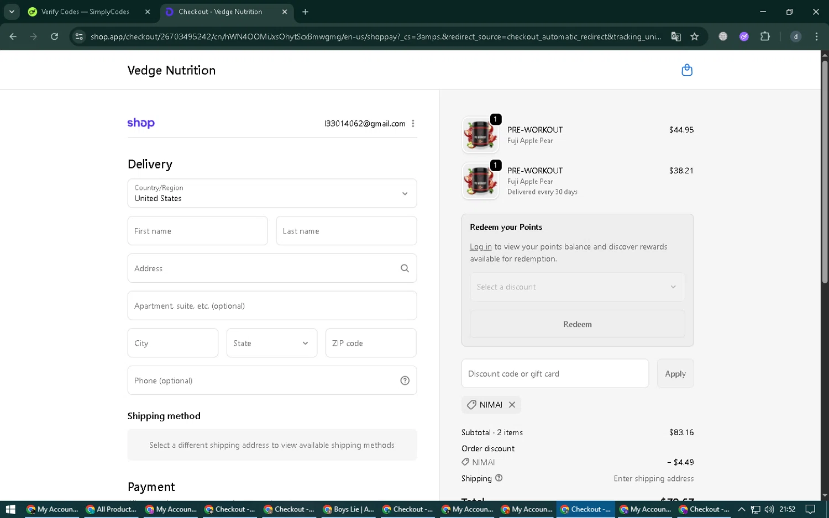Image resolution: width=829 pixels, height=518 pixels.
Task: Close the Verify Codes tab
Action: point(148,12)
